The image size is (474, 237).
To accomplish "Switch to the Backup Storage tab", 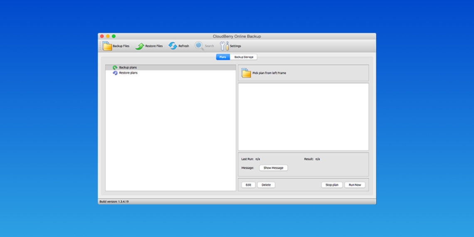I will [x=244, y=57].
